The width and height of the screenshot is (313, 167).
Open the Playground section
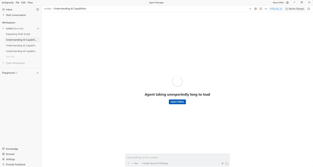click(x=8, y=73)
